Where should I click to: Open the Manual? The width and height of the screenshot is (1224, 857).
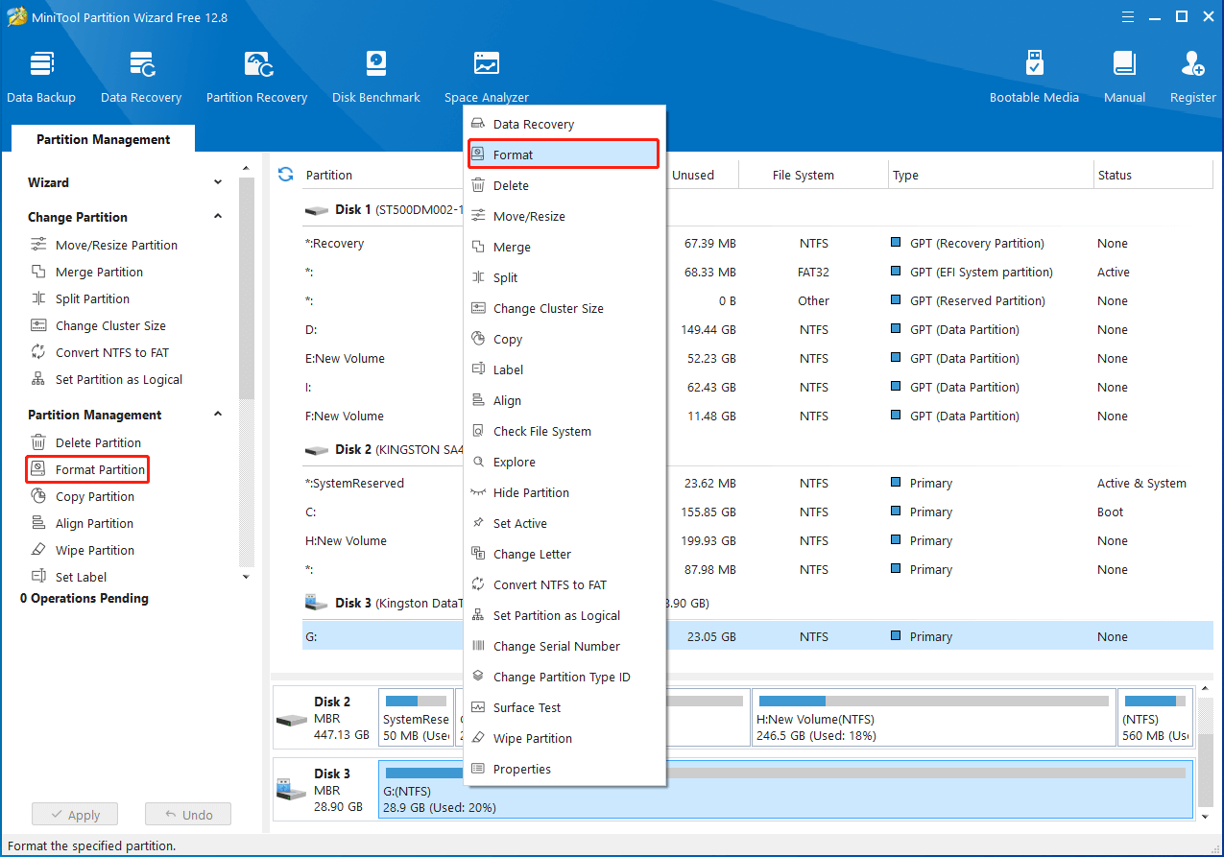[x=1124, y=77]
